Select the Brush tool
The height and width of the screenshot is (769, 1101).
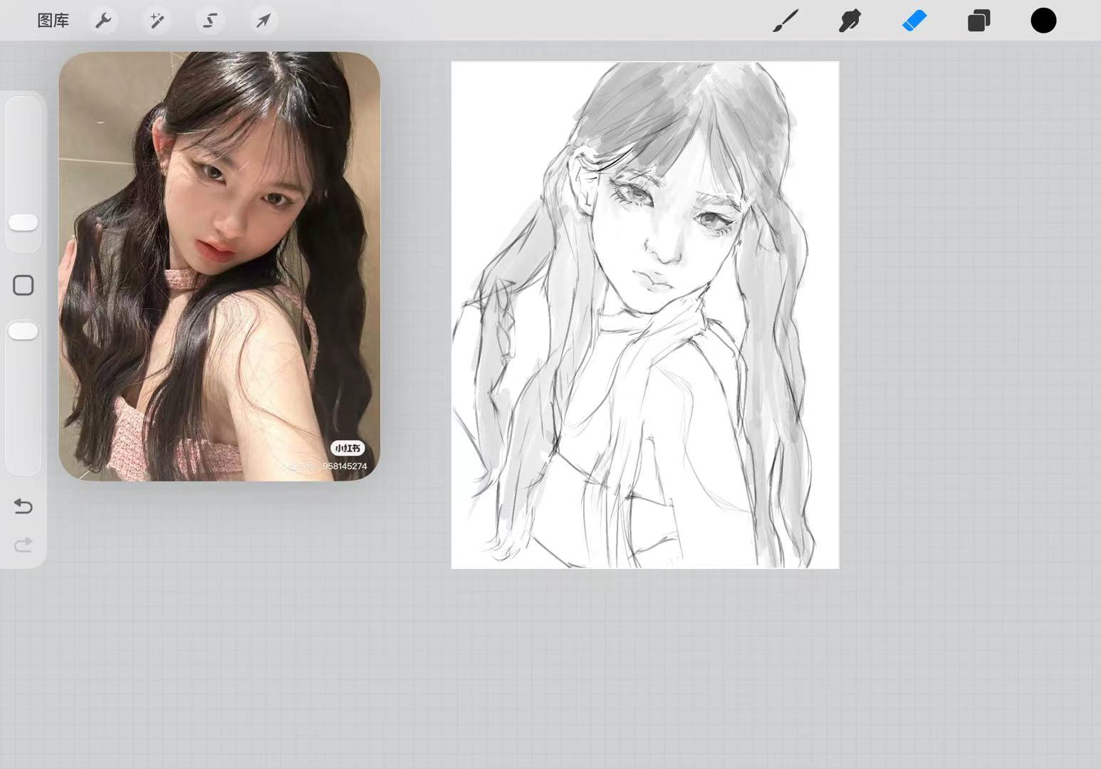tap(786, 21)
